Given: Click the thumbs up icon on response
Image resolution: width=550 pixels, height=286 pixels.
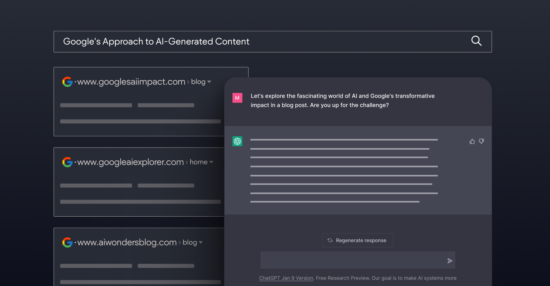Looking at the screenshot, I should pos(472,141).
